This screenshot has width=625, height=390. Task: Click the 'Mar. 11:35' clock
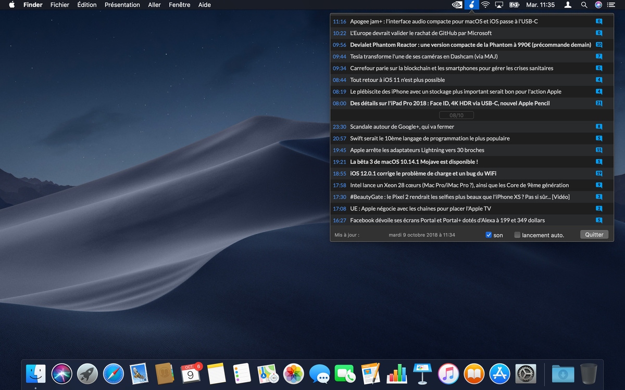pyautogui.click(x=541, y=5)
